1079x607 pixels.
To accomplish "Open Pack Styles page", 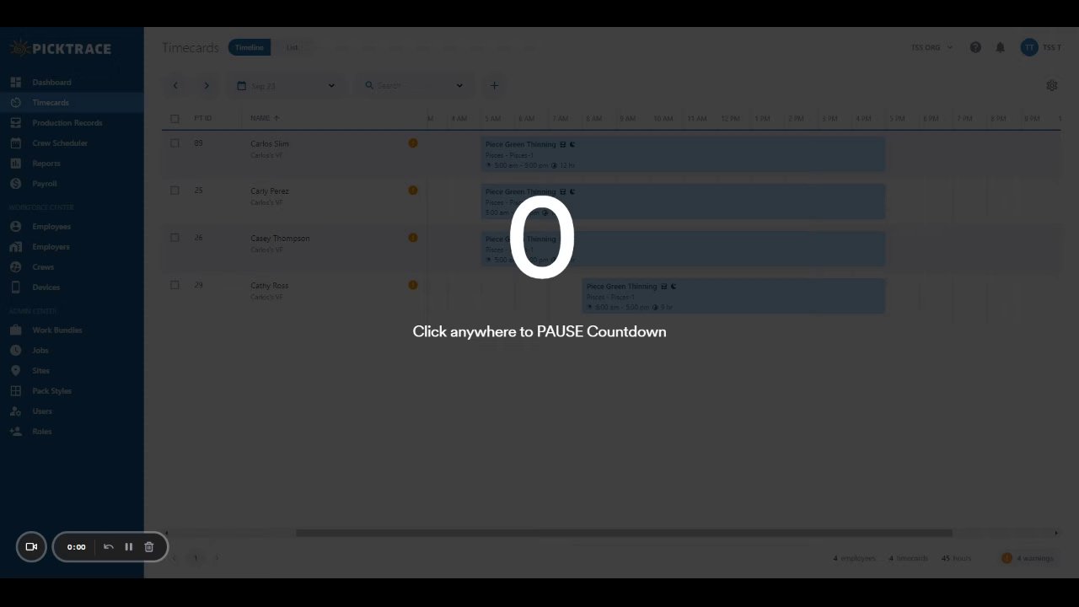I will click(x=51, y=391).
